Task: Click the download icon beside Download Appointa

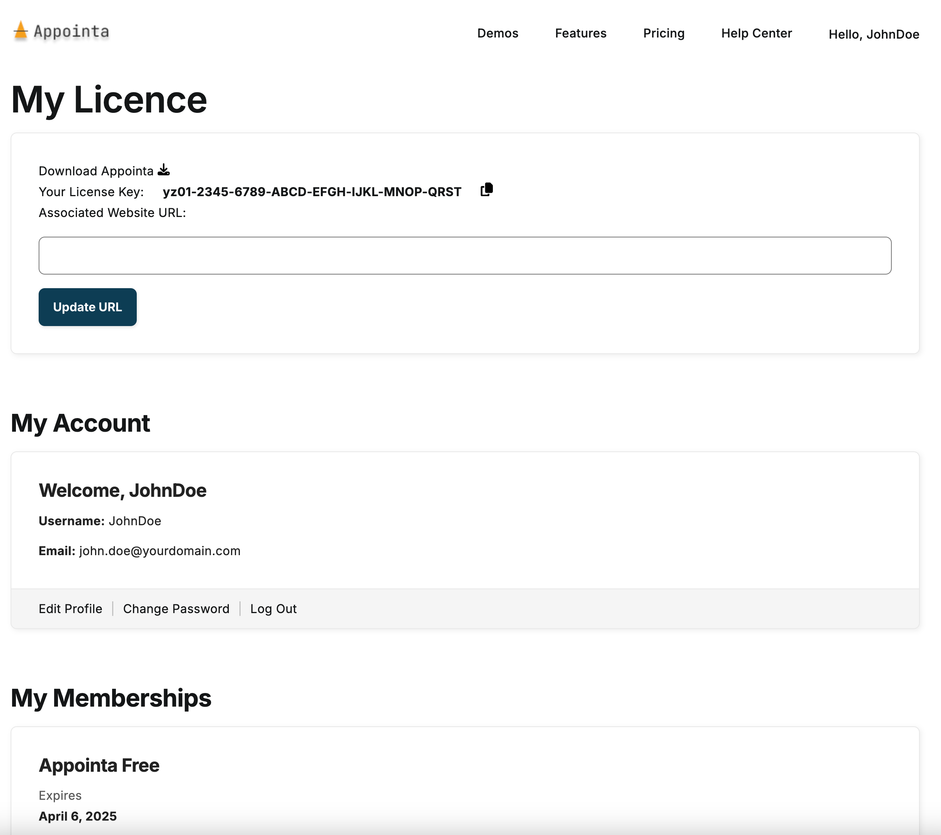Action: tap(163, 170)
